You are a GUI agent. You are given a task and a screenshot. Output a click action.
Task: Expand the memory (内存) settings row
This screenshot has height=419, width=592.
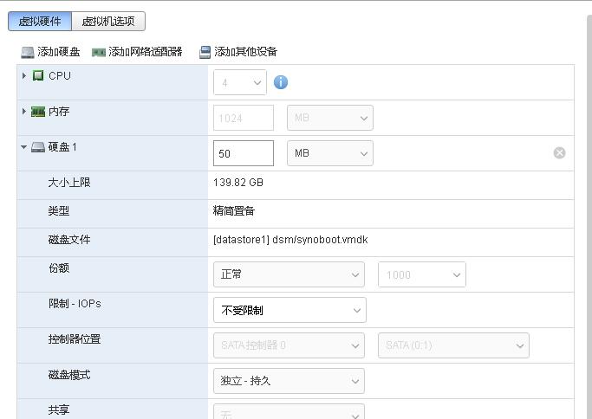(24, 112)
